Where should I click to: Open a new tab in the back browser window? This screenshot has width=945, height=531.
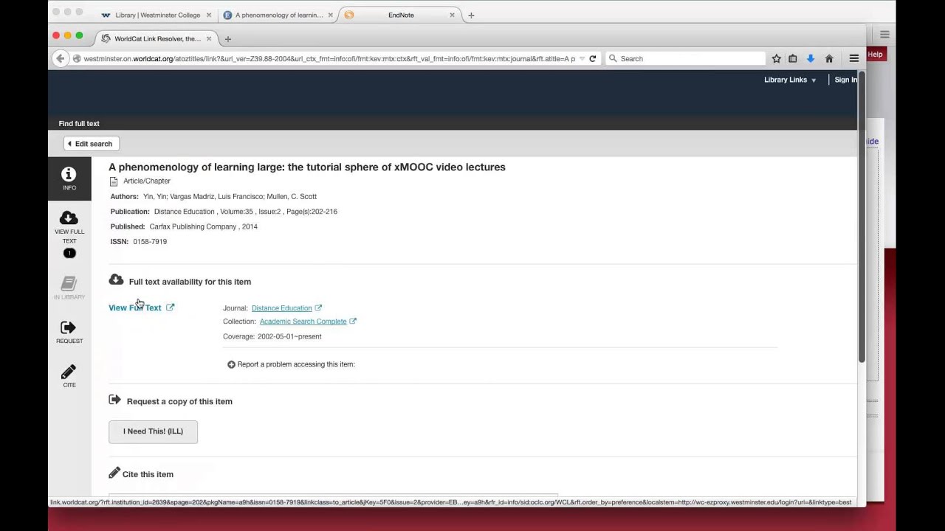click(x=471, y=15)
